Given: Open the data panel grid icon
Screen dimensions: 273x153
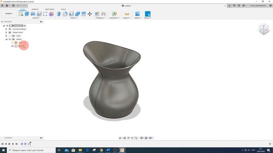Looking at the screenshot, I should point(2,6).
